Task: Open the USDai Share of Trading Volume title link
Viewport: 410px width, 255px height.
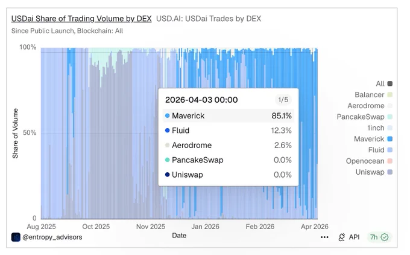Action: [x=81, y=19]
